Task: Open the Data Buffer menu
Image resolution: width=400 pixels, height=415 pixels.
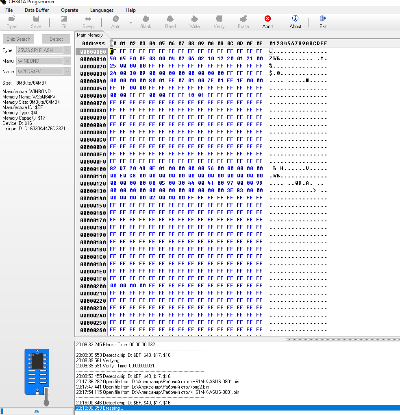Action: click(37, 10)
